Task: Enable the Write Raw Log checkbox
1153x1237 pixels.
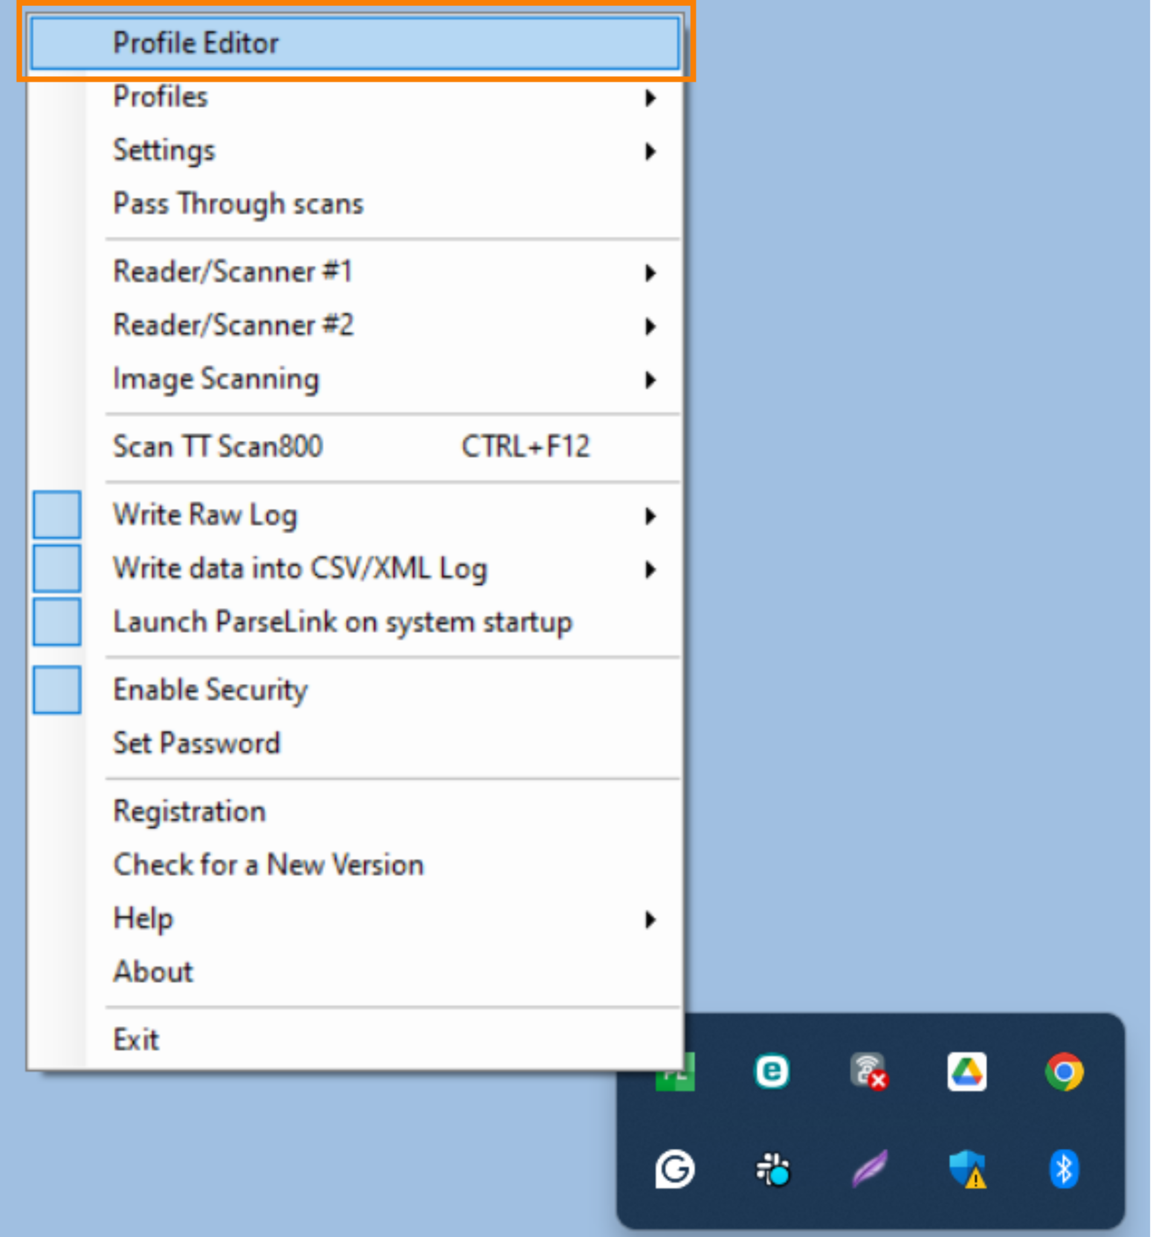Action: pos(57,514)
